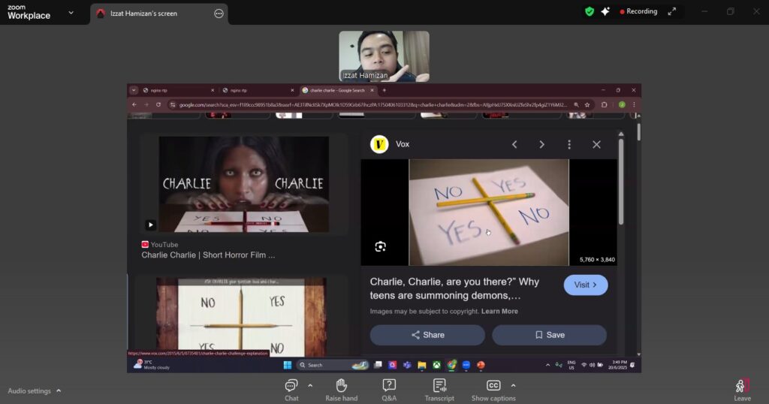This screenshot has width=769, height=404.
Task: Expand Audio settings menu
Action: (34, 390)
